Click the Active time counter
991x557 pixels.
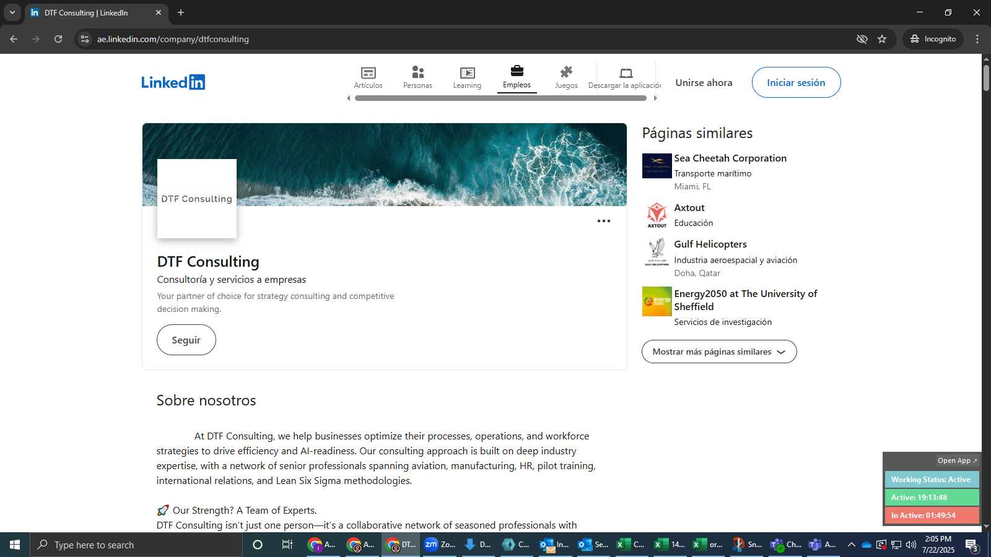point(932,498)
